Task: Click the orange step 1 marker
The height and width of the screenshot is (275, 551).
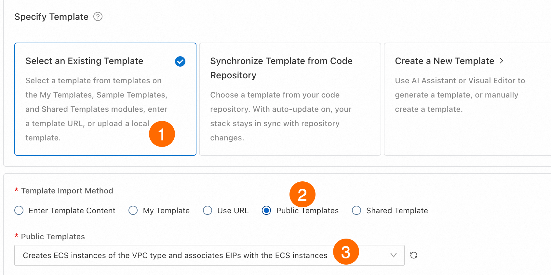Action: (162, 134)
